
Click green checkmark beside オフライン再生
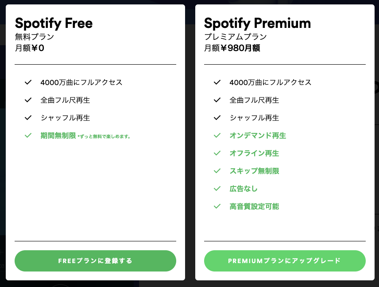point(217,153)
